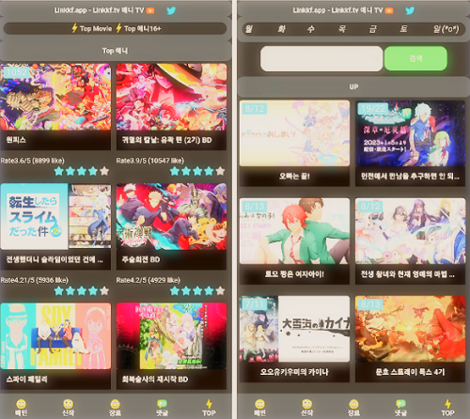Image resolution: width=470 pixels, height=419 pixels.
Task: Click the orange TV icon on right header
Action: (x=389, y=10)
